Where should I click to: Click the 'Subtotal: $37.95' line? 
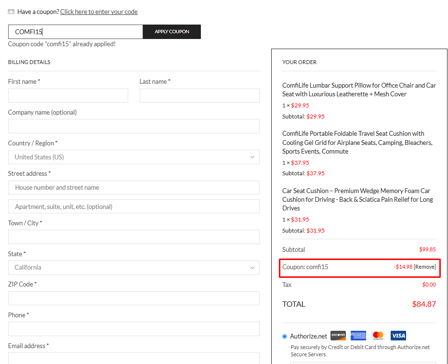coord(303,173)
